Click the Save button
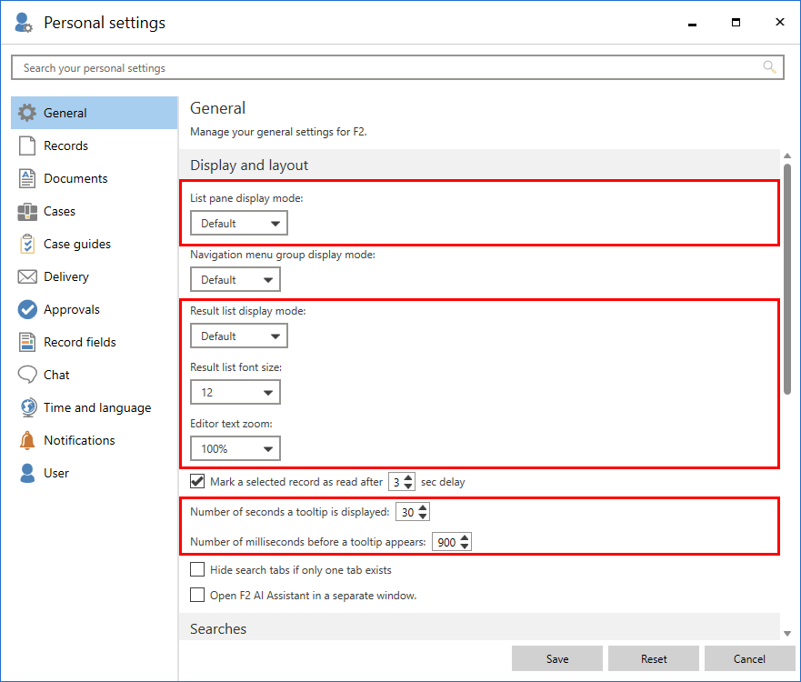Image resolution: width=801 pixels, height=682 pixels. [556, 658]
